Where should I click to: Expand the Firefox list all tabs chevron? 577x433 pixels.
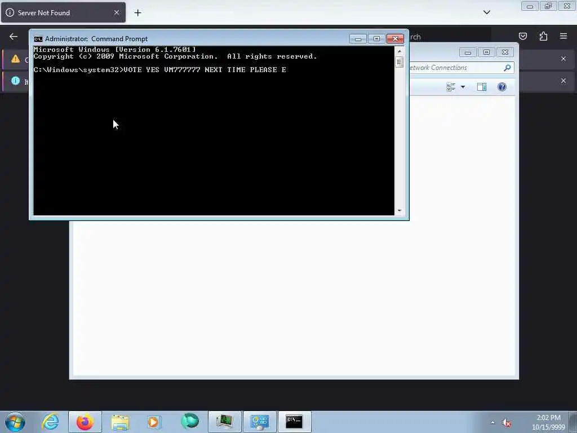[486, 12]
